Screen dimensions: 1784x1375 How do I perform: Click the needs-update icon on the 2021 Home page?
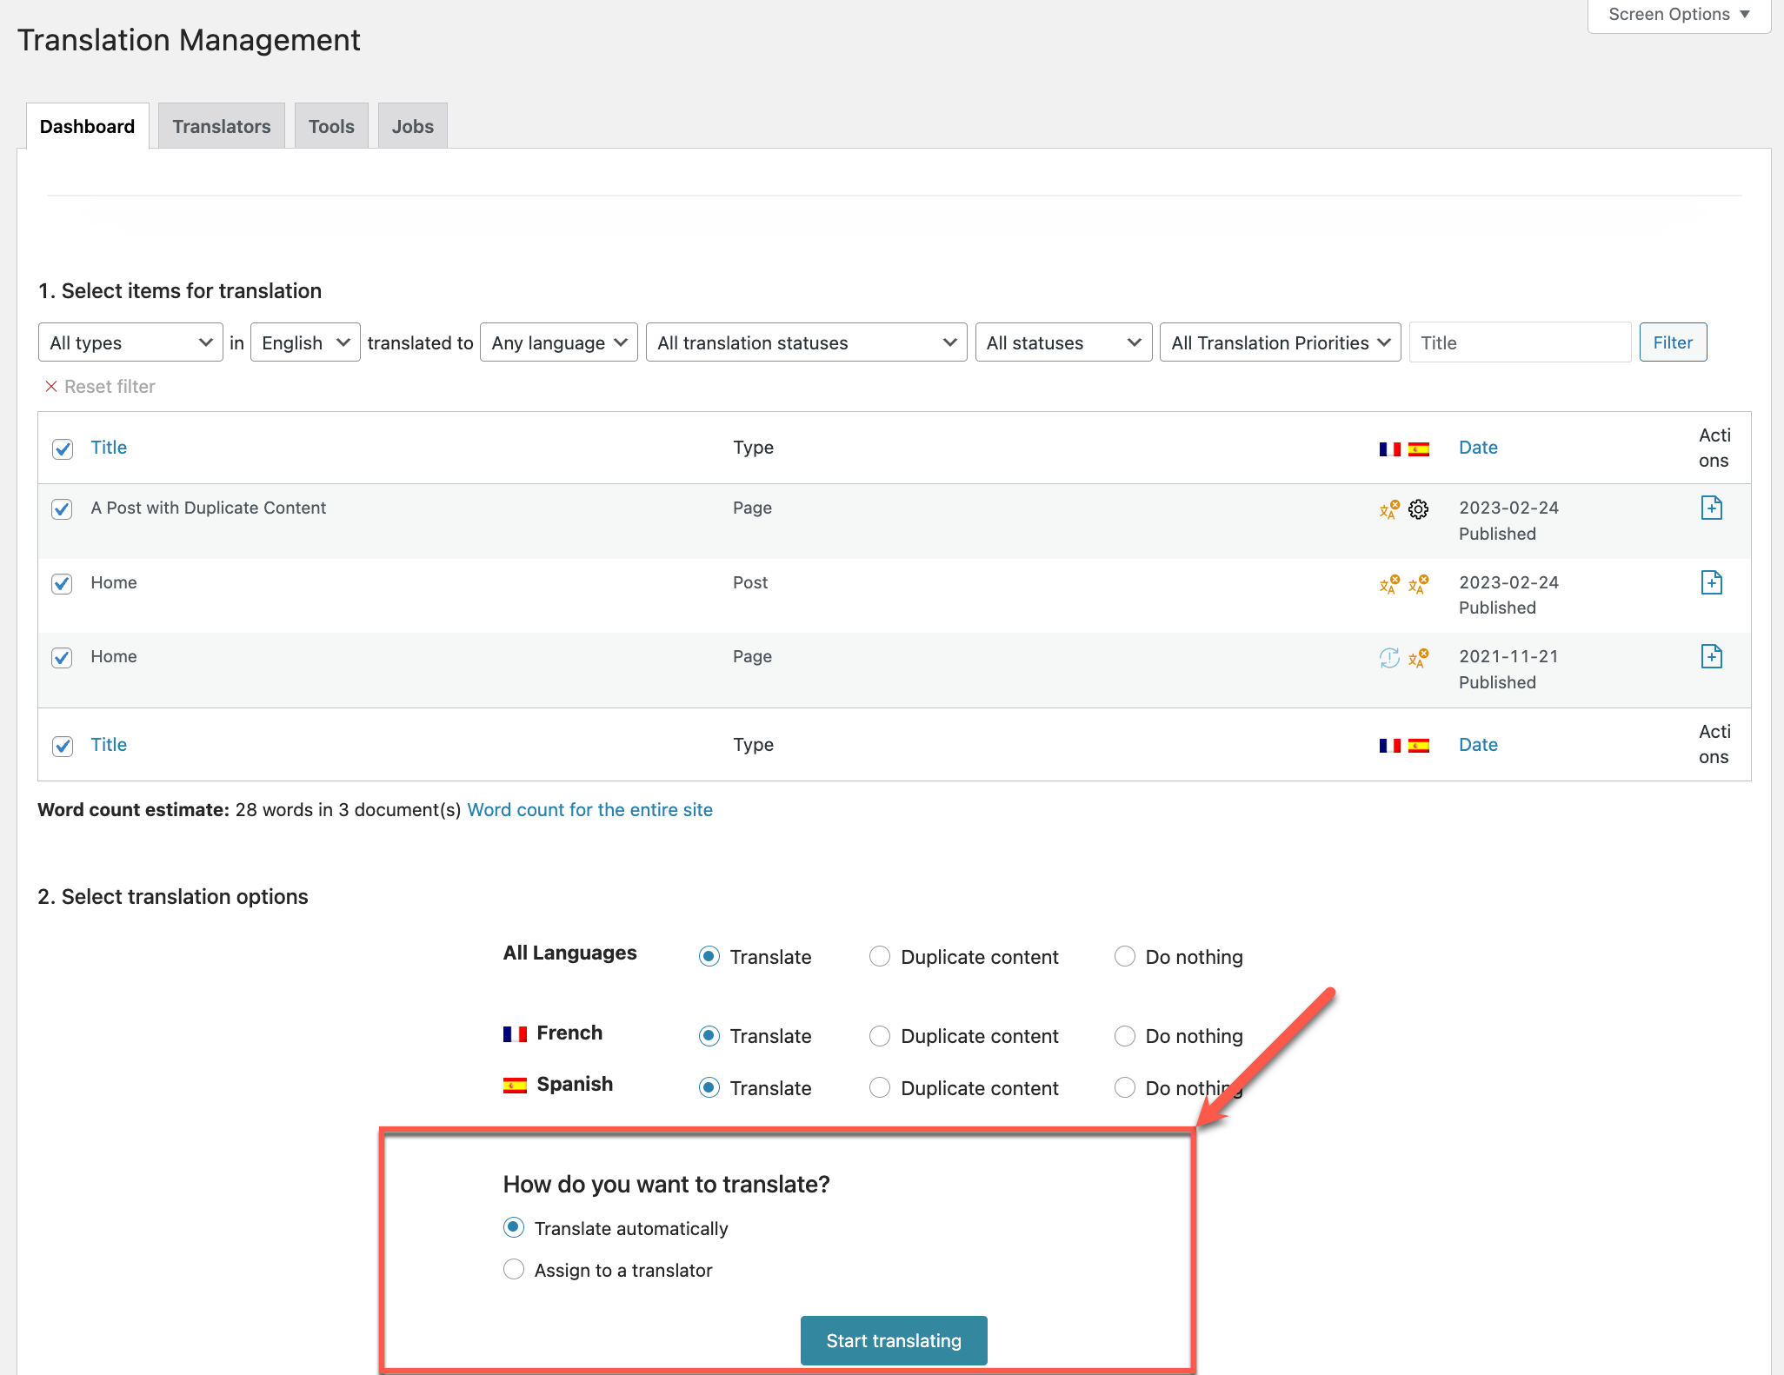click(x=1389, y=658)
